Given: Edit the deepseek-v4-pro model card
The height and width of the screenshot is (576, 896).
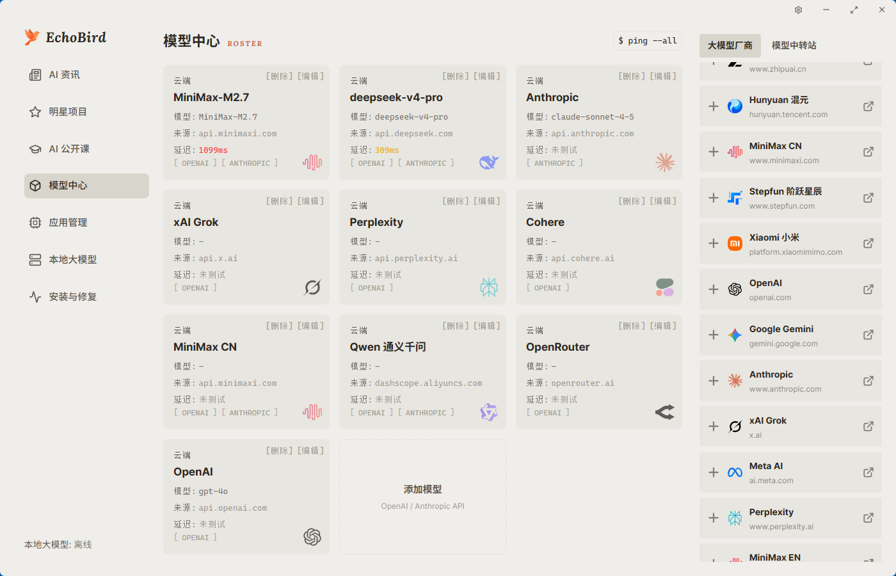Looking at the screenshot, I should [x=487, y=76].
